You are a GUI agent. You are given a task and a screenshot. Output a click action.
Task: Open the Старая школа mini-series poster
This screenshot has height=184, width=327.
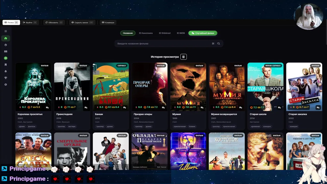click(265, 87)
